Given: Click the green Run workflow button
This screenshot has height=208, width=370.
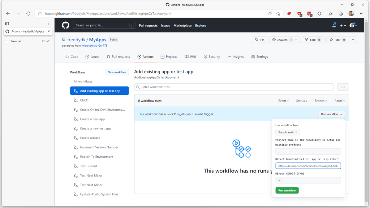Looking at the screenshot, I should point(287,190).
